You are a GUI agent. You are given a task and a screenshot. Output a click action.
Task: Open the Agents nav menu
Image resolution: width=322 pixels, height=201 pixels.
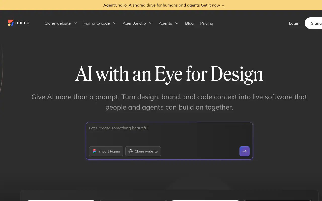click(x=165, y=23)
